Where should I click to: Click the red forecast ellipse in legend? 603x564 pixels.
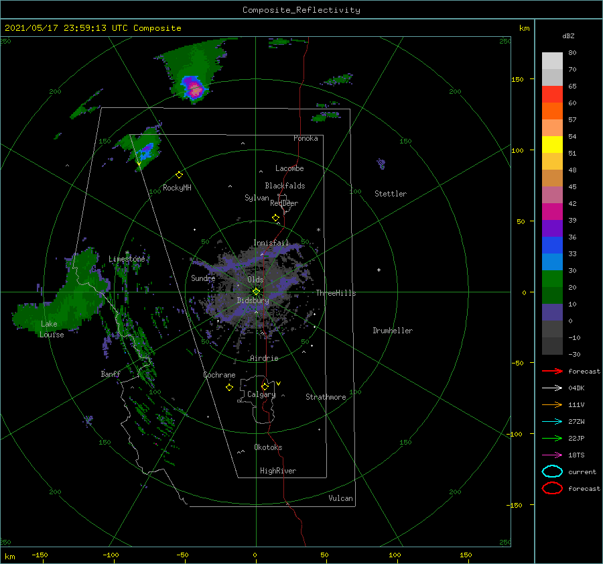point(552,488)
